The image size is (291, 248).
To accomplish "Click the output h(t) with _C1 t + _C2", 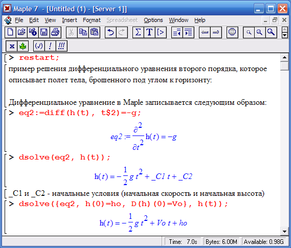I will [143, 176].
